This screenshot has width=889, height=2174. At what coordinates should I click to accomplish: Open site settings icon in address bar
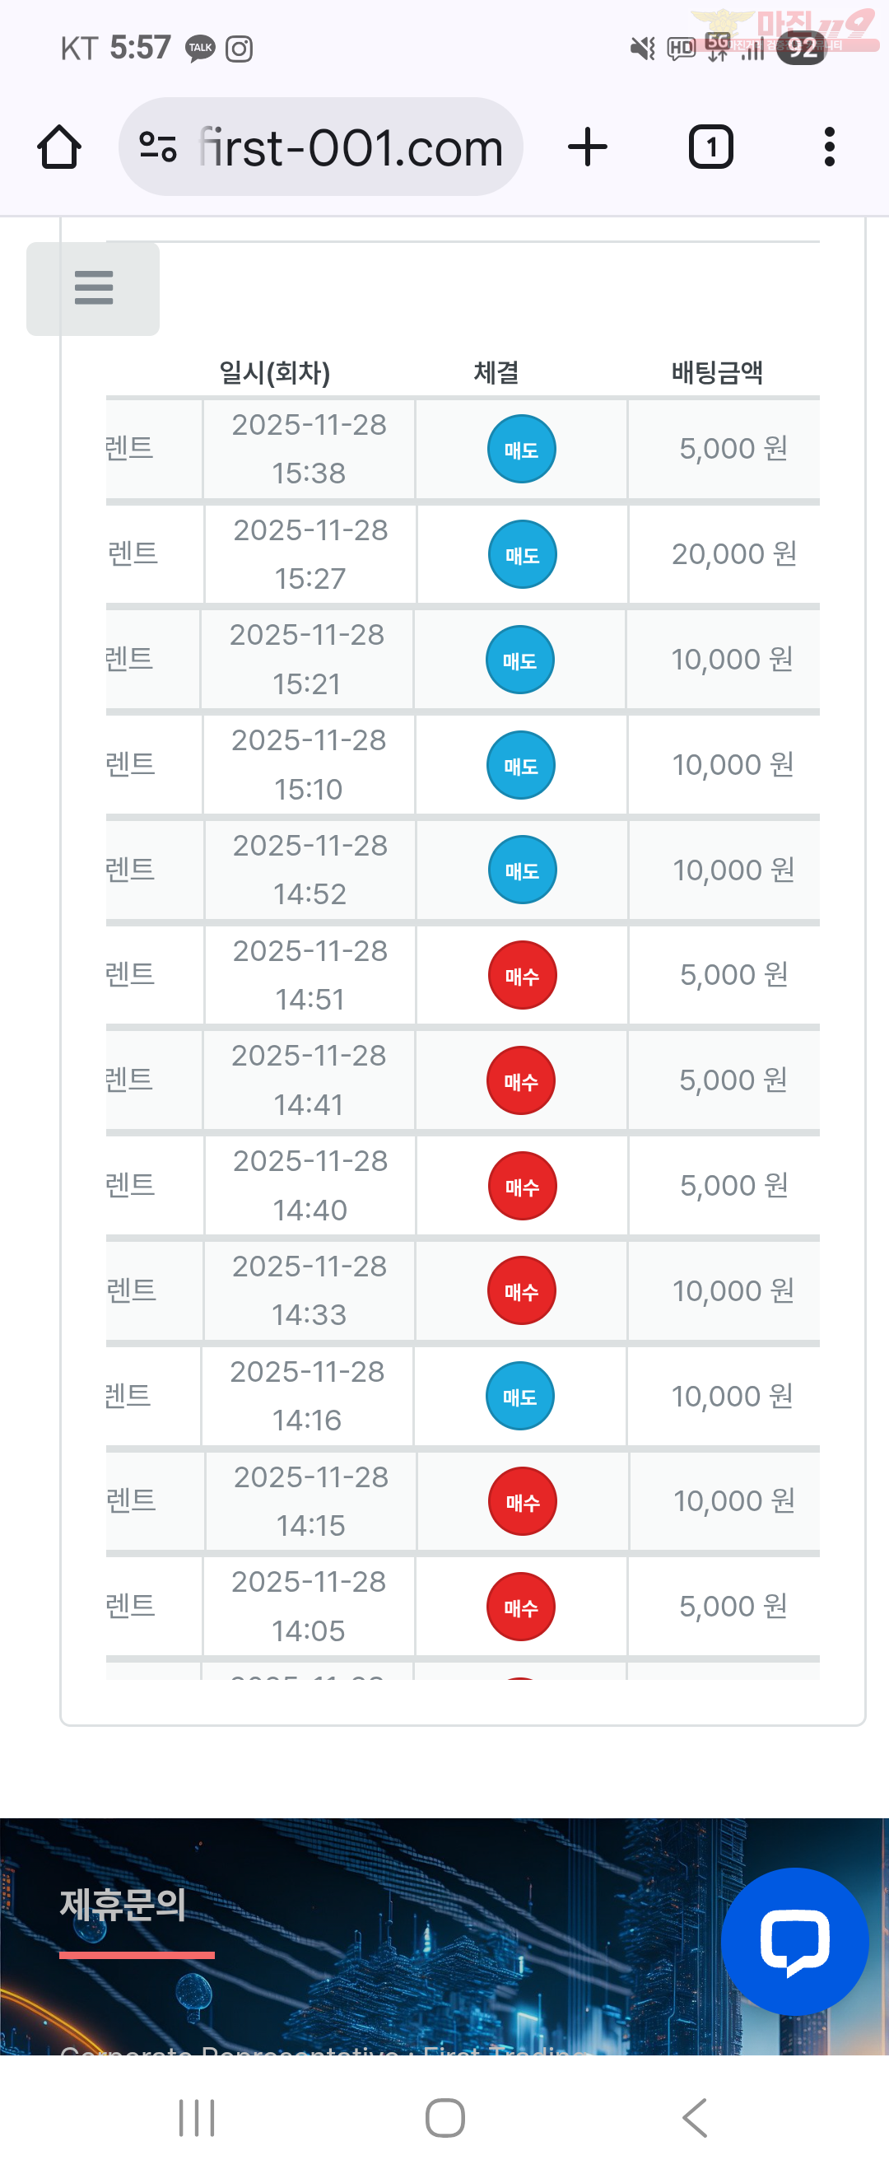point(158,147)
